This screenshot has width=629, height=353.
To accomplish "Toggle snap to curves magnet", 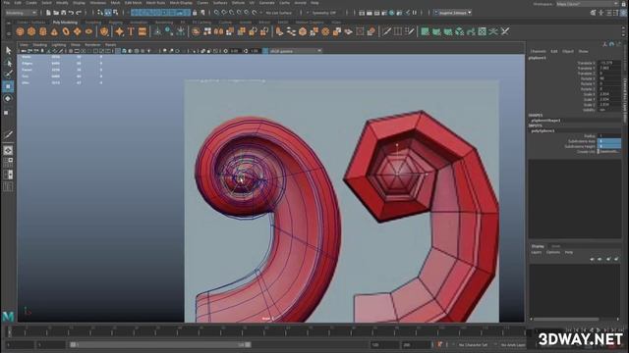I will [x=224, y=13].
